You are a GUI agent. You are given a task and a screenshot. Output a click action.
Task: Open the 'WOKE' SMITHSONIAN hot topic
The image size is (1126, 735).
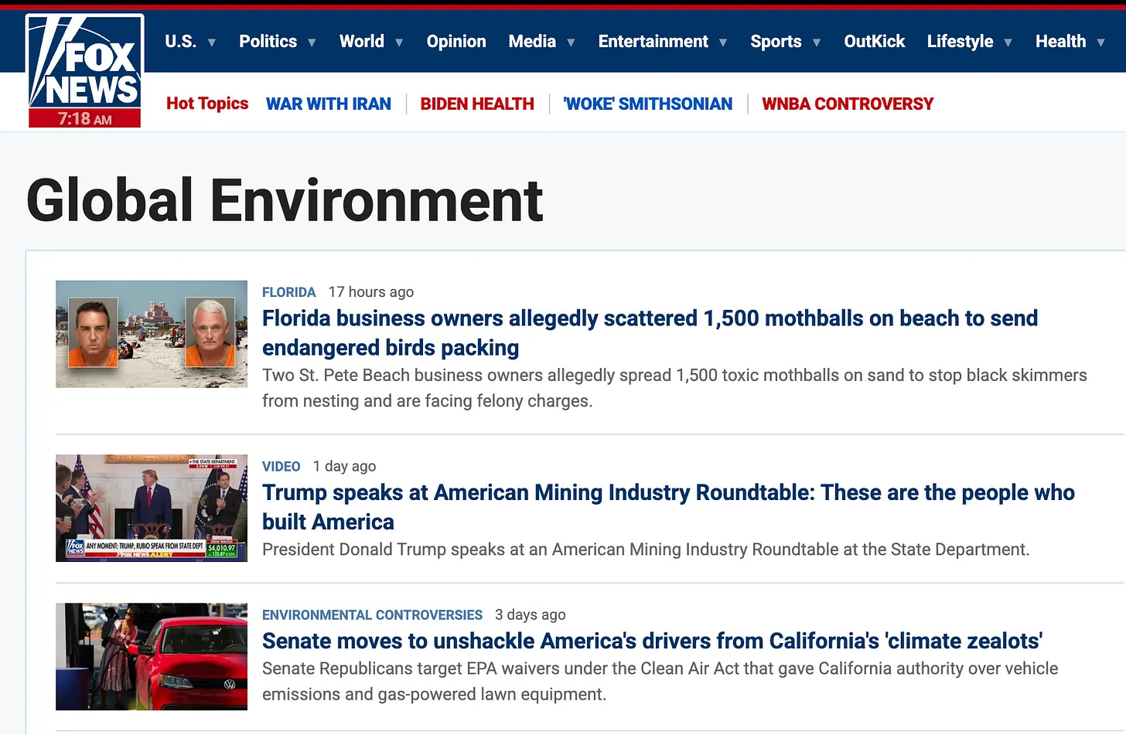pyautogui.click(x=648, y=104)
